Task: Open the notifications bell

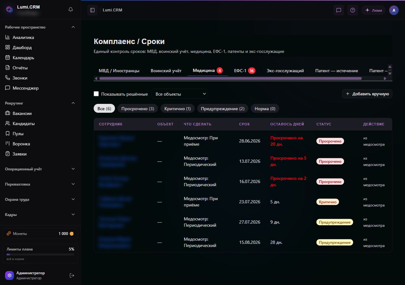Action: [71, 9]
